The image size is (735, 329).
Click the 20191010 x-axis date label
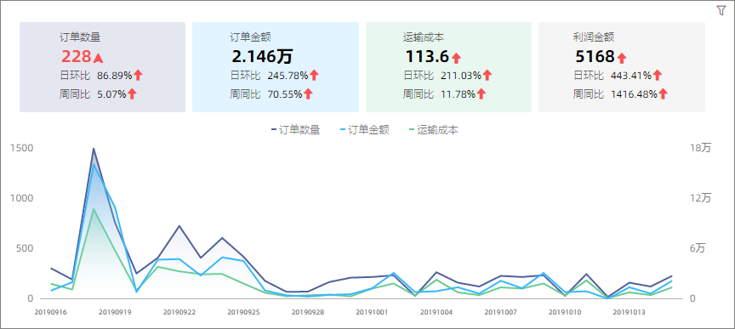tap(564, 312)
